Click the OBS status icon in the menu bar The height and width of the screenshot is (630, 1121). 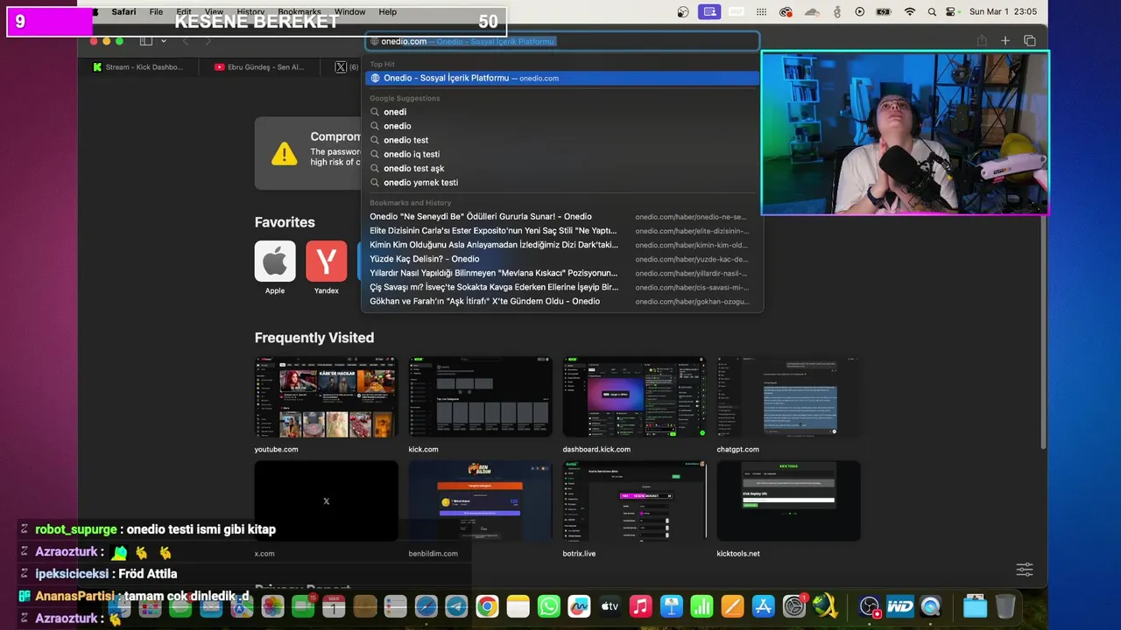tap(683, 12)
